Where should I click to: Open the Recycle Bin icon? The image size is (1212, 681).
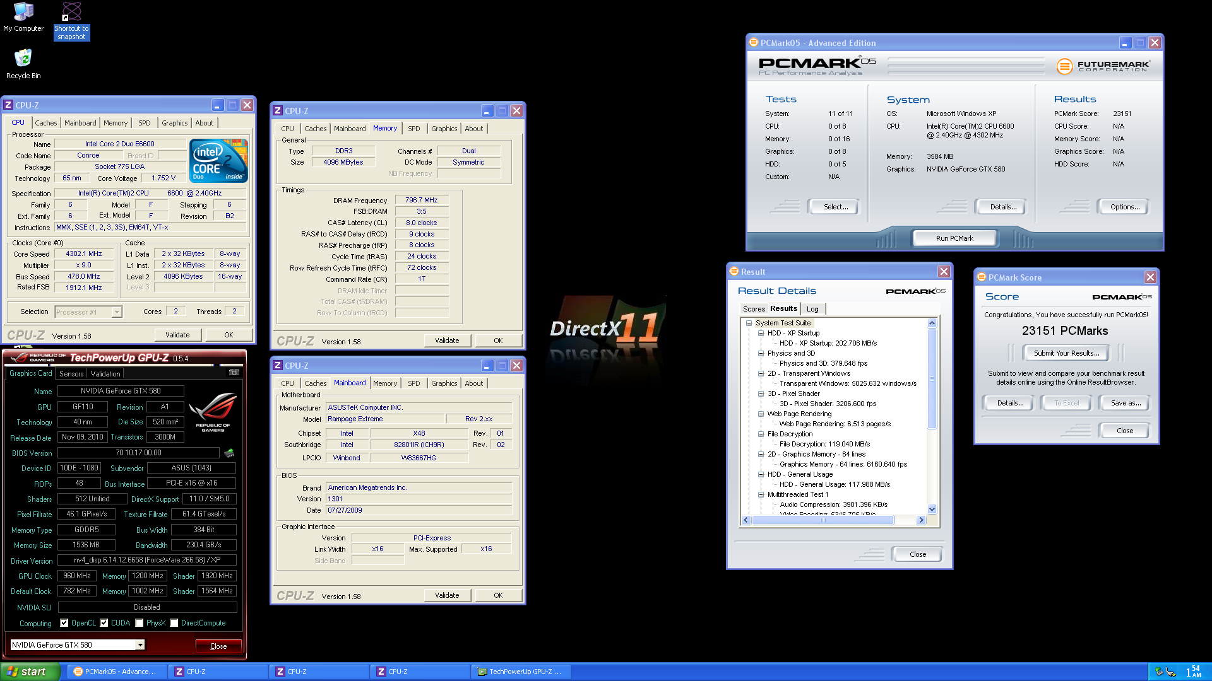[x=23, y=64]
